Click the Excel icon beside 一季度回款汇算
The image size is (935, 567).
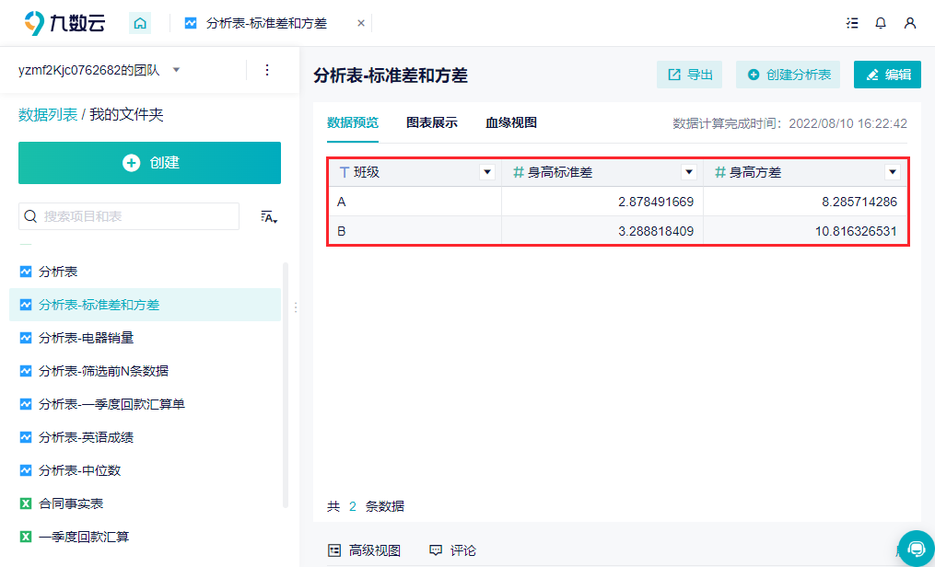pyautogui.click(x=26, y=538)
